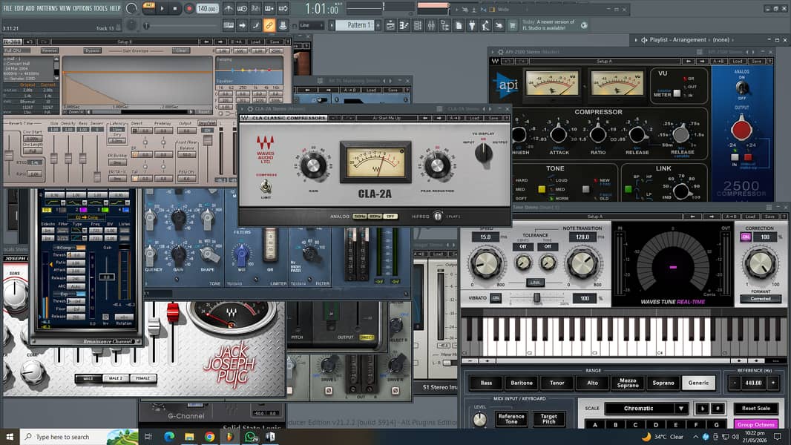Open the OPTIONS menu

point(82,8)
